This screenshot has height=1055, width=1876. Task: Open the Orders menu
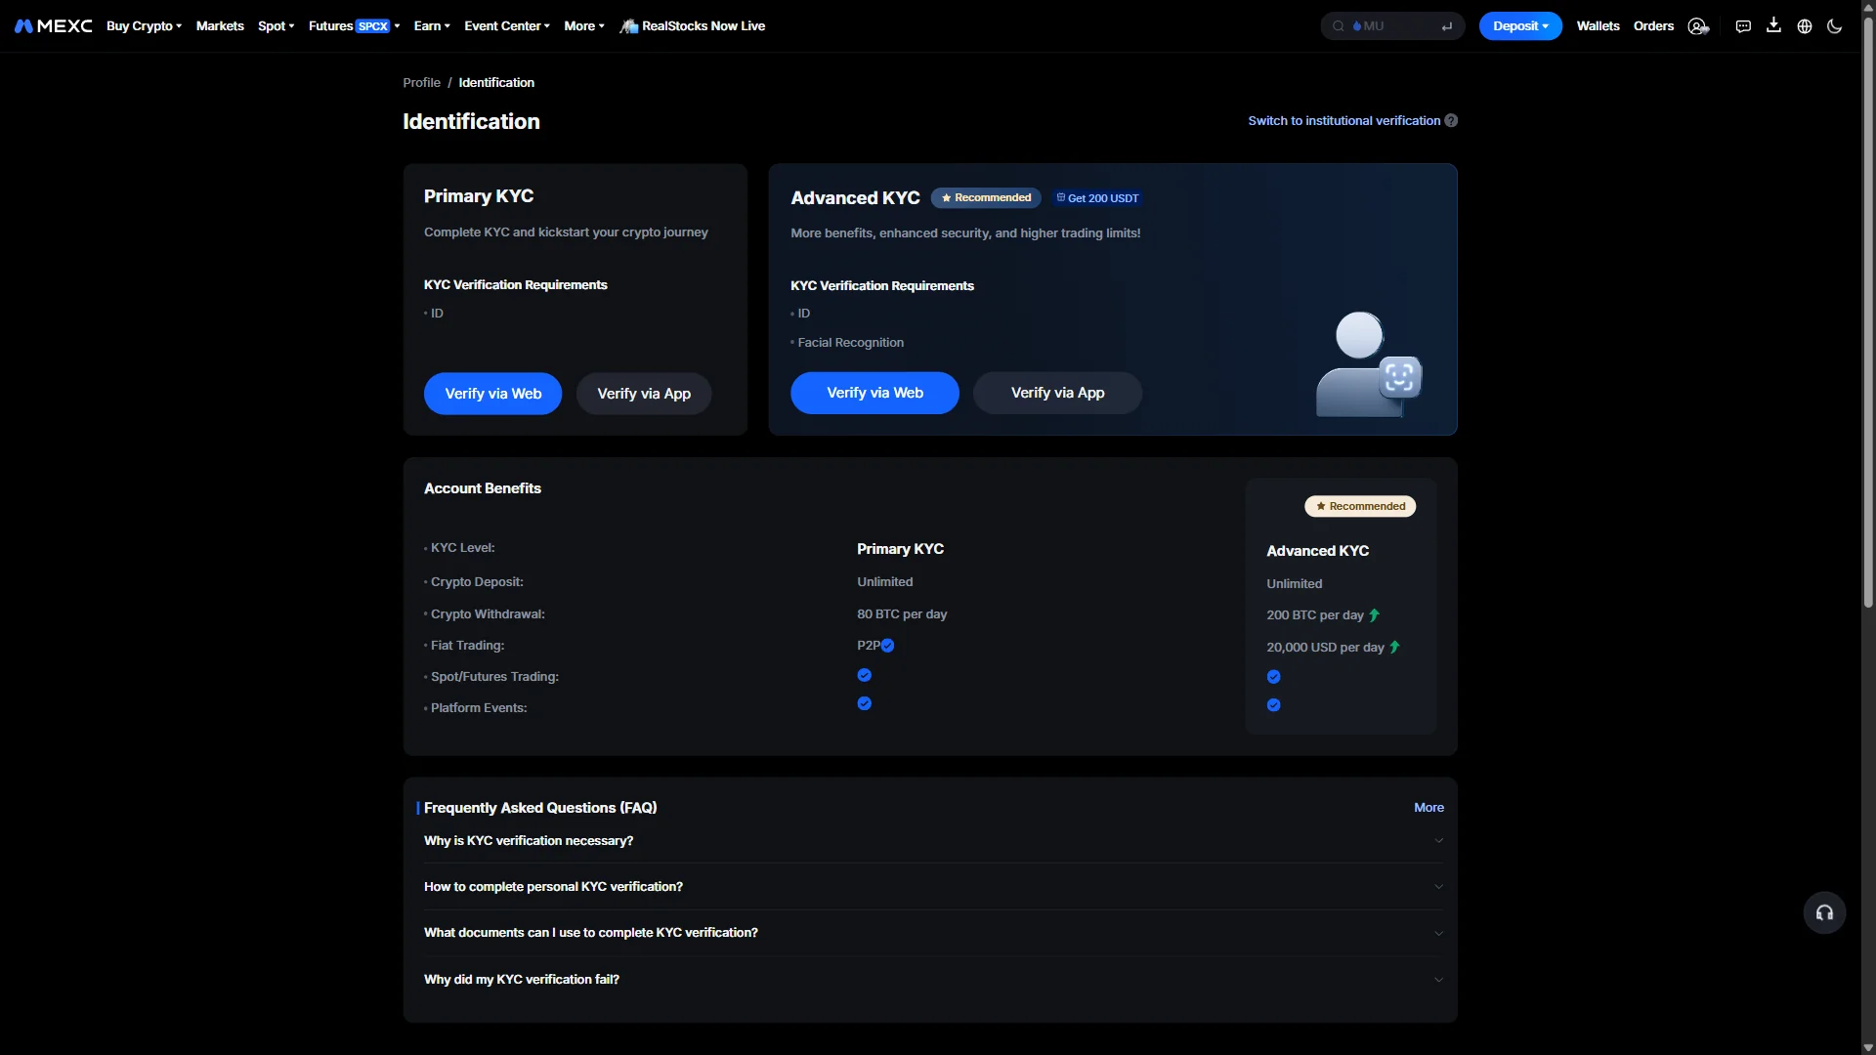[1653, 26]
